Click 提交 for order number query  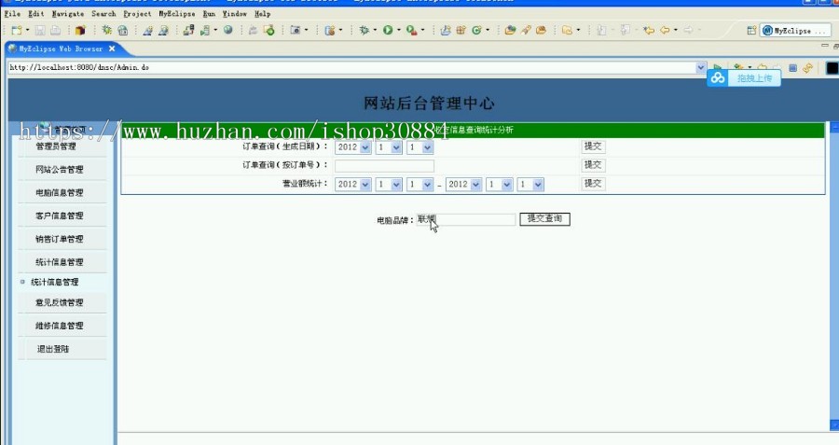[x=593, y=165]
